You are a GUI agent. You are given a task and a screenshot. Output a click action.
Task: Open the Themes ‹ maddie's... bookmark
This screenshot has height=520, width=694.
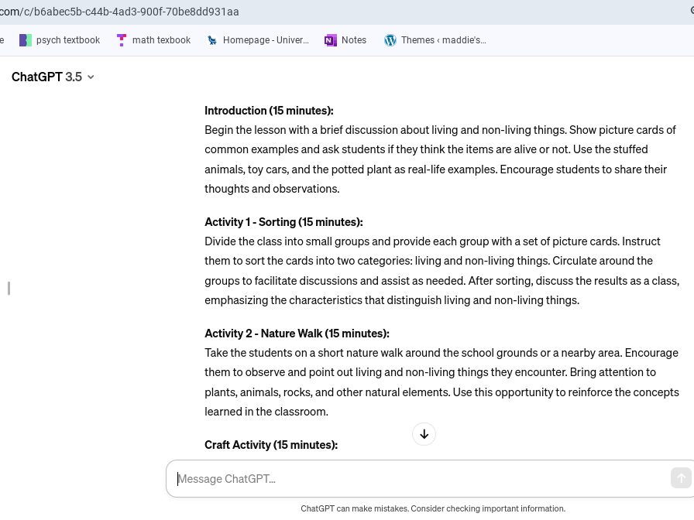435,40
